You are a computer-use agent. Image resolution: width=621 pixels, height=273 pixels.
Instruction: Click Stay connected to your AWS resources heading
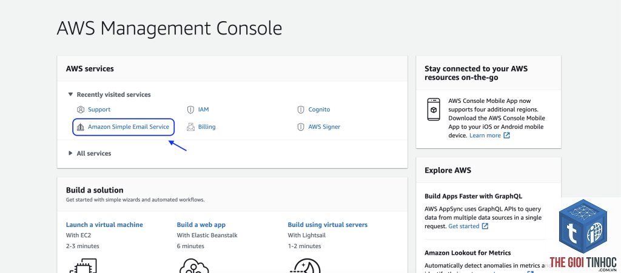coord(476,73)
